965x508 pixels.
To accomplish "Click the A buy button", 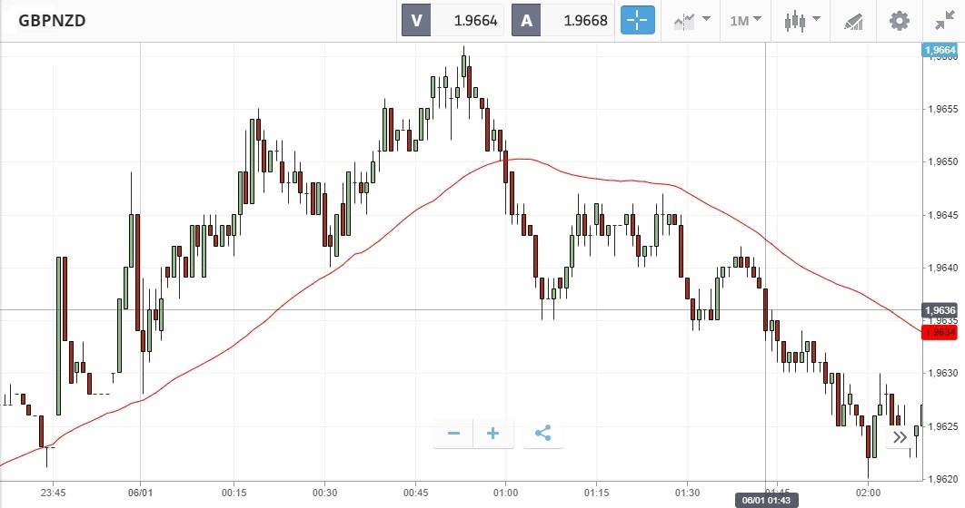I will (x=527, y=20).
